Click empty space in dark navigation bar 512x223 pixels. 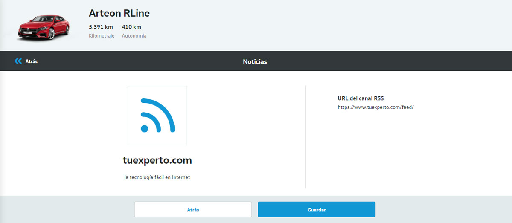click(384, 61)
